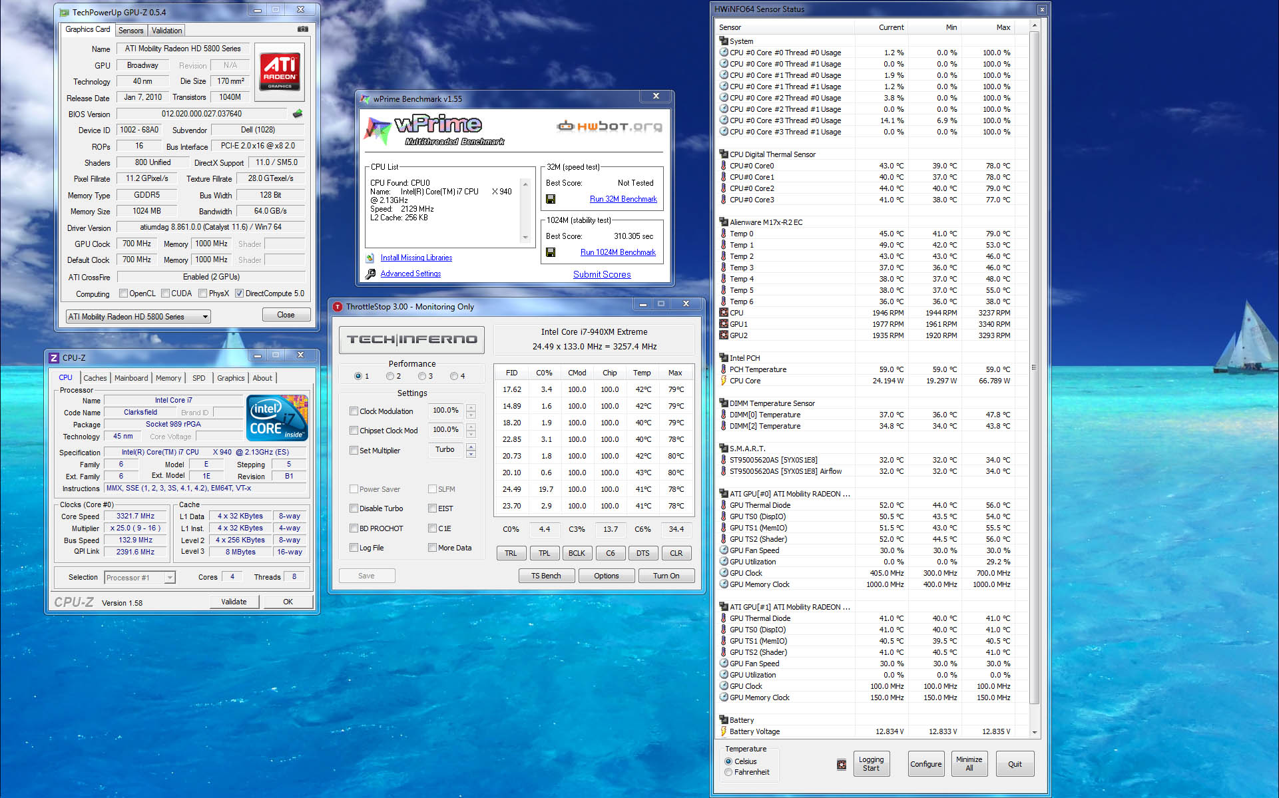Screen dimensions: 1279x798
Task: Switch to Caches tab in CPU-Z
Action: click(95, 378)
